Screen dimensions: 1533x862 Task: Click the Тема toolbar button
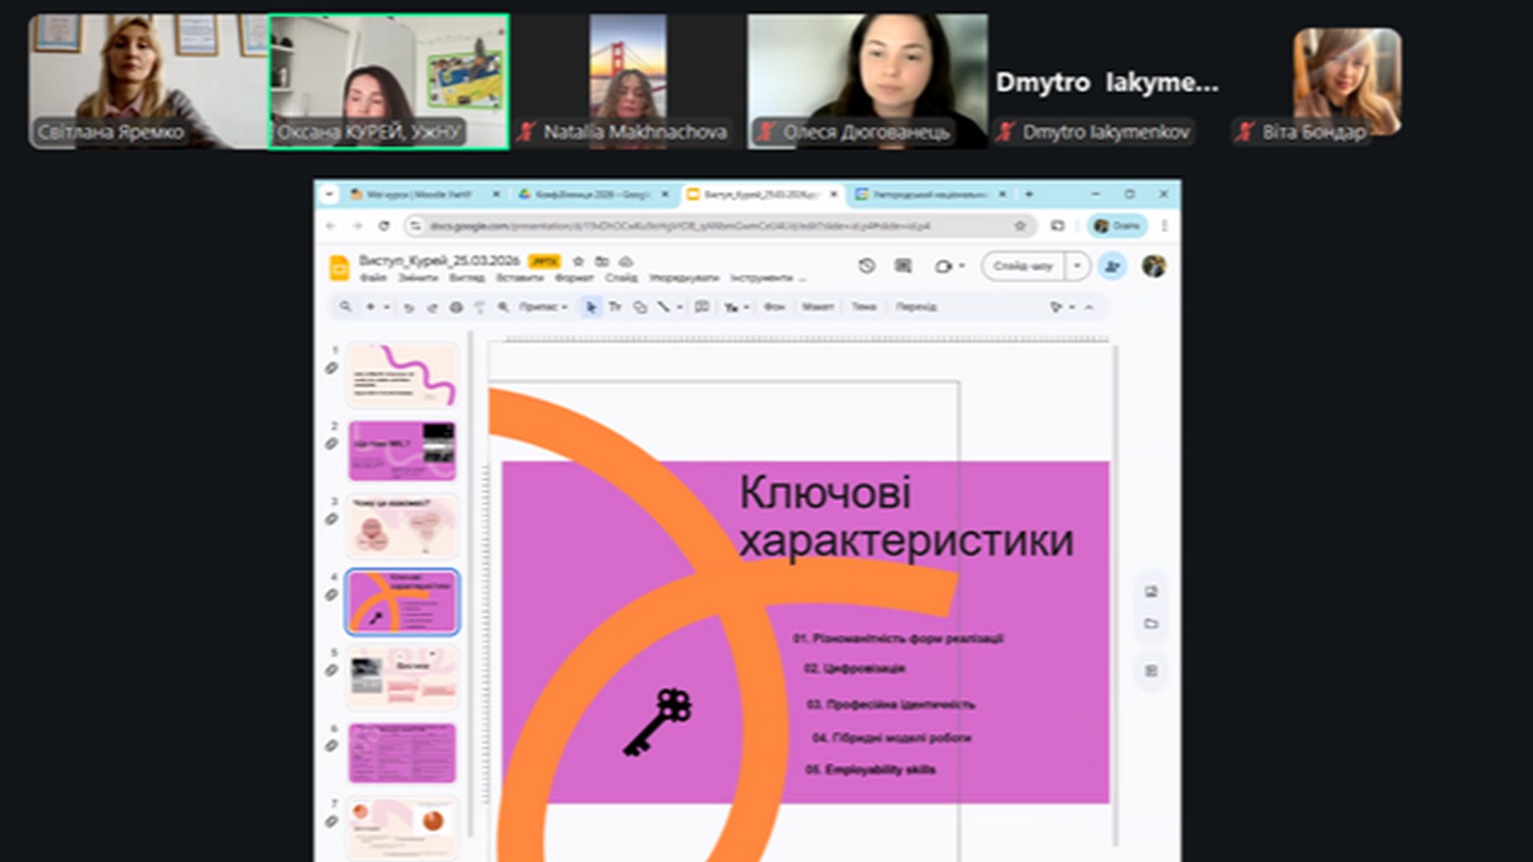863,307
